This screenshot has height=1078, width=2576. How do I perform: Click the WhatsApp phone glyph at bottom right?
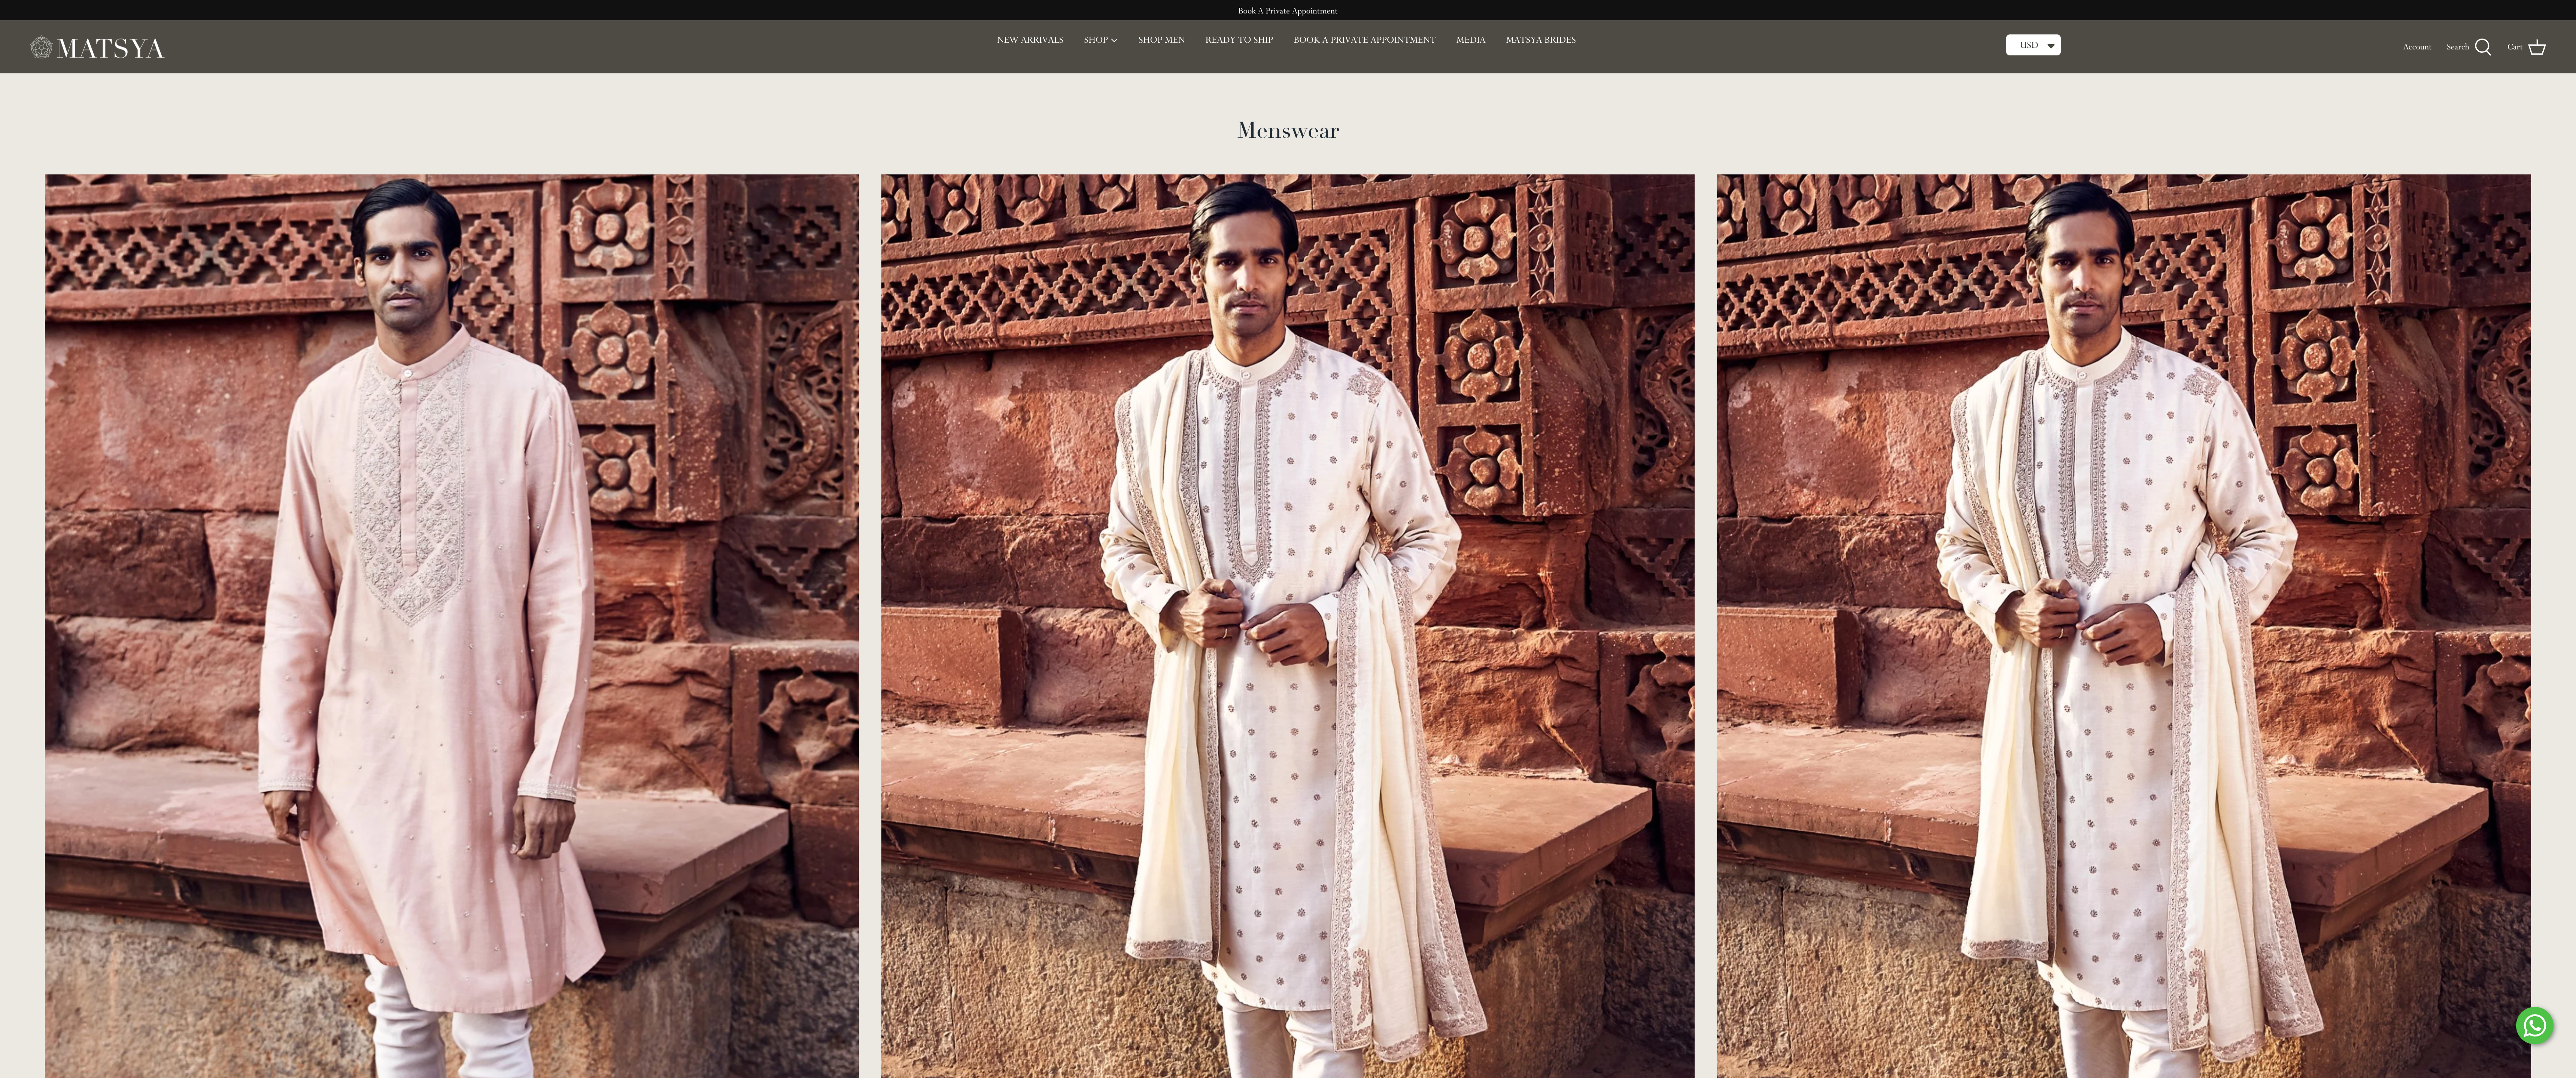[2534, 1026]
